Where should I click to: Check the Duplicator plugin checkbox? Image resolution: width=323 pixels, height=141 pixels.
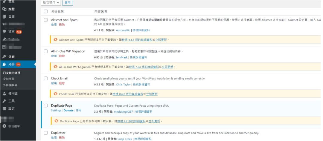[46, 133]
